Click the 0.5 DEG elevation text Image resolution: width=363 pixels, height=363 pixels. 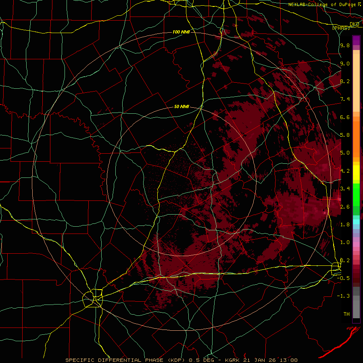[200, 360]
